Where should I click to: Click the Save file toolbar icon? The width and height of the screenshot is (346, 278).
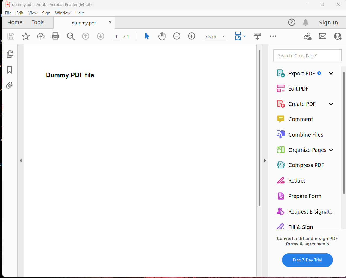click(x=11, y=36)
